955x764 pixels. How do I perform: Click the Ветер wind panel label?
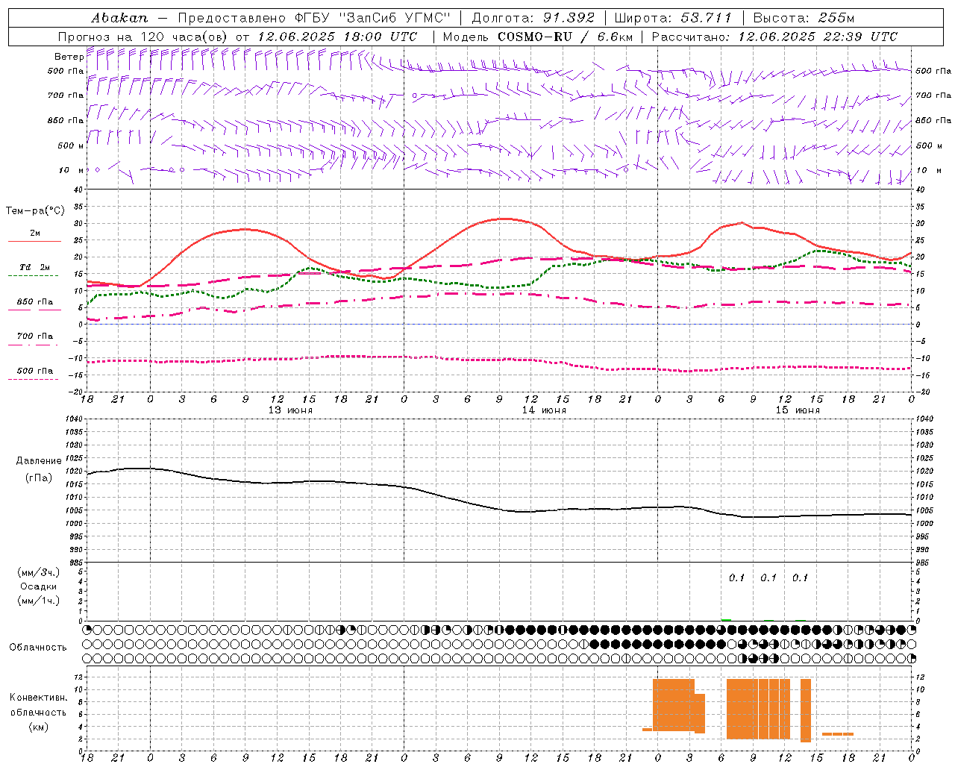click(69, 57)
